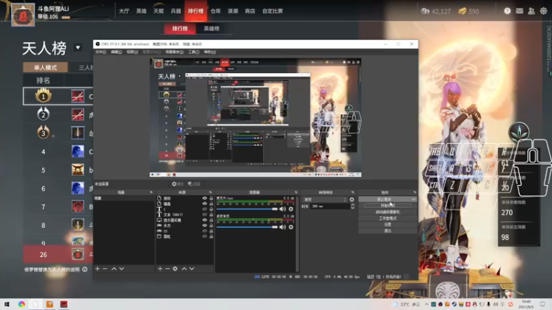Start the virtual camera in OBS
Image resolution: width=552 pixels, height=310 pixels.
[x=388, y=212]
